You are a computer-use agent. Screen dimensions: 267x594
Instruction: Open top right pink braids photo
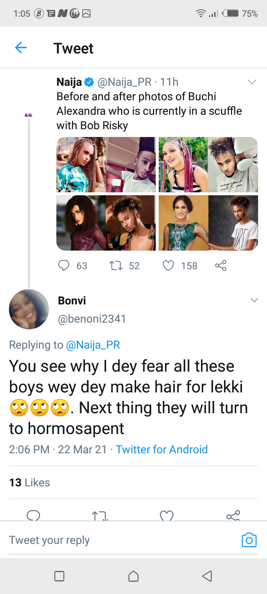click(208, 165)
